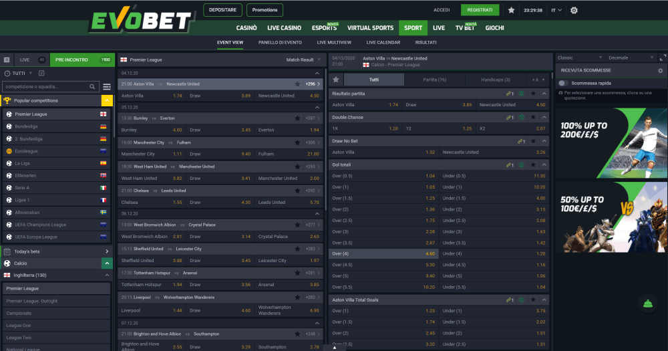The width and height of the screenshot is (668, 351).
Task: Open the LIVE CALENDAR tab
Action: (x=383, y=42)
